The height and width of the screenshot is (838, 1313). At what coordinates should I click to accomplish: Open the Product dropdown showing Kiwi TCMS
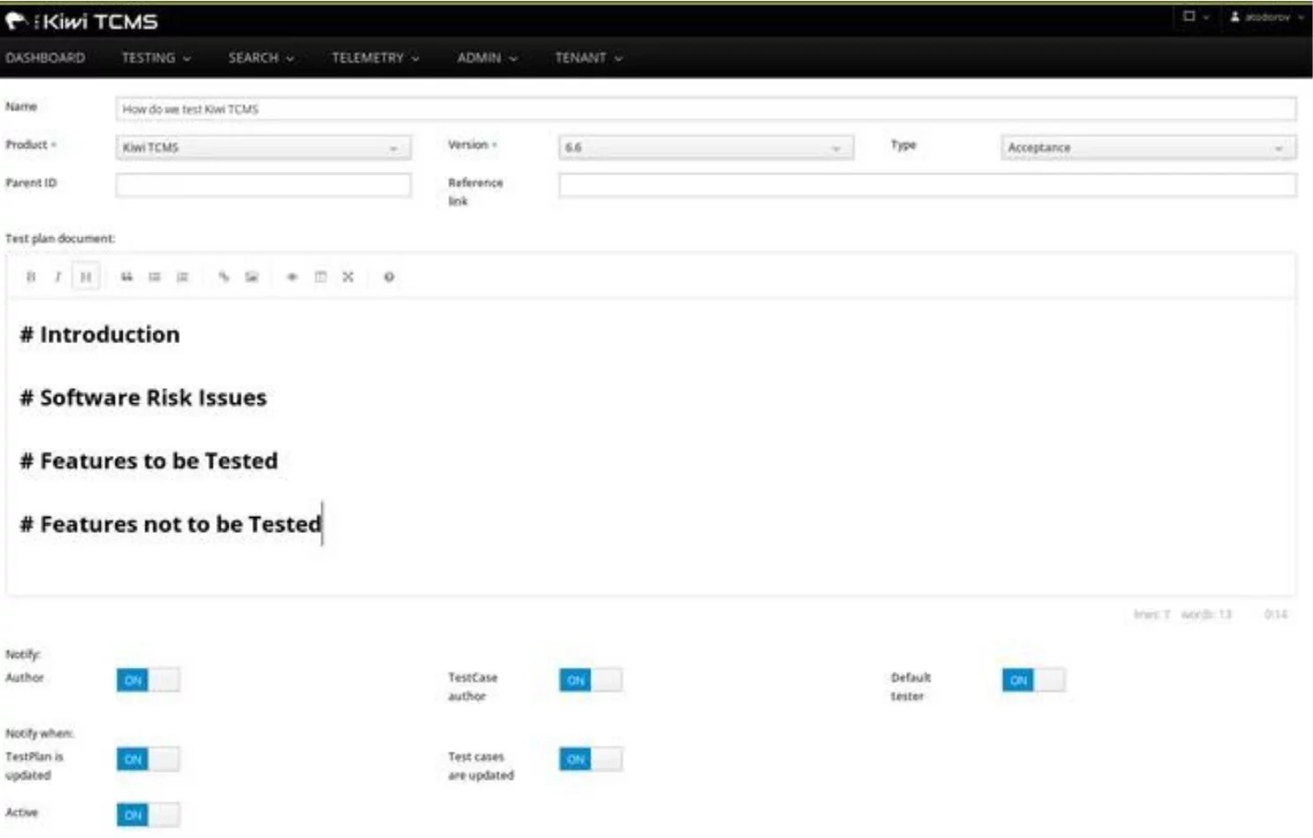(x=262, y=147)
